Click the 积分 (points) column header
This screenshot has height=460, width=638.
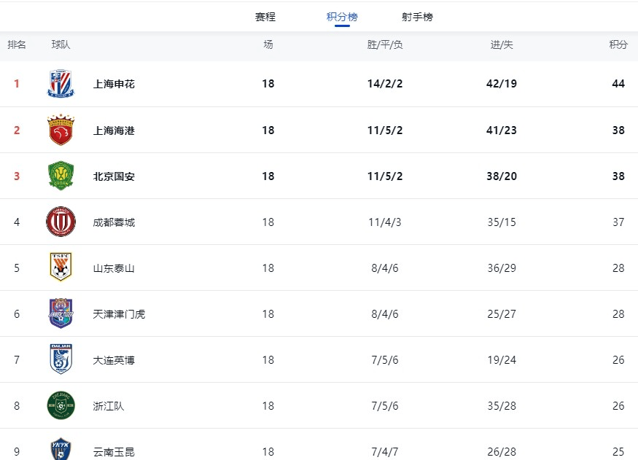click(618, 44)
